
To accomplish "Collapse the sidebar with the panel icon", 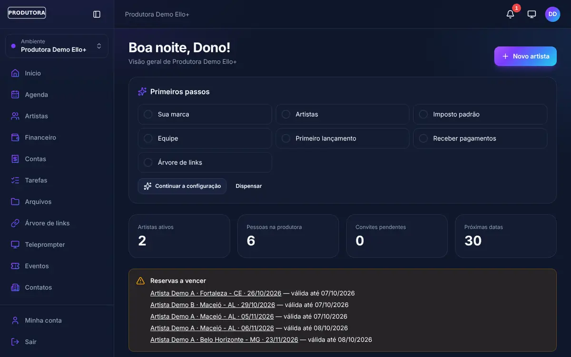I will point(97,14).
